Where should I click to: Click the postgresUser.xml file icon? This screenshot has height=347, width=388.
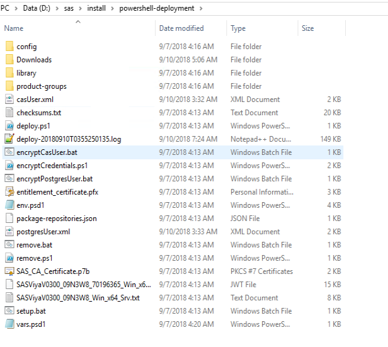pyautogui.click(x=9, y=232)
